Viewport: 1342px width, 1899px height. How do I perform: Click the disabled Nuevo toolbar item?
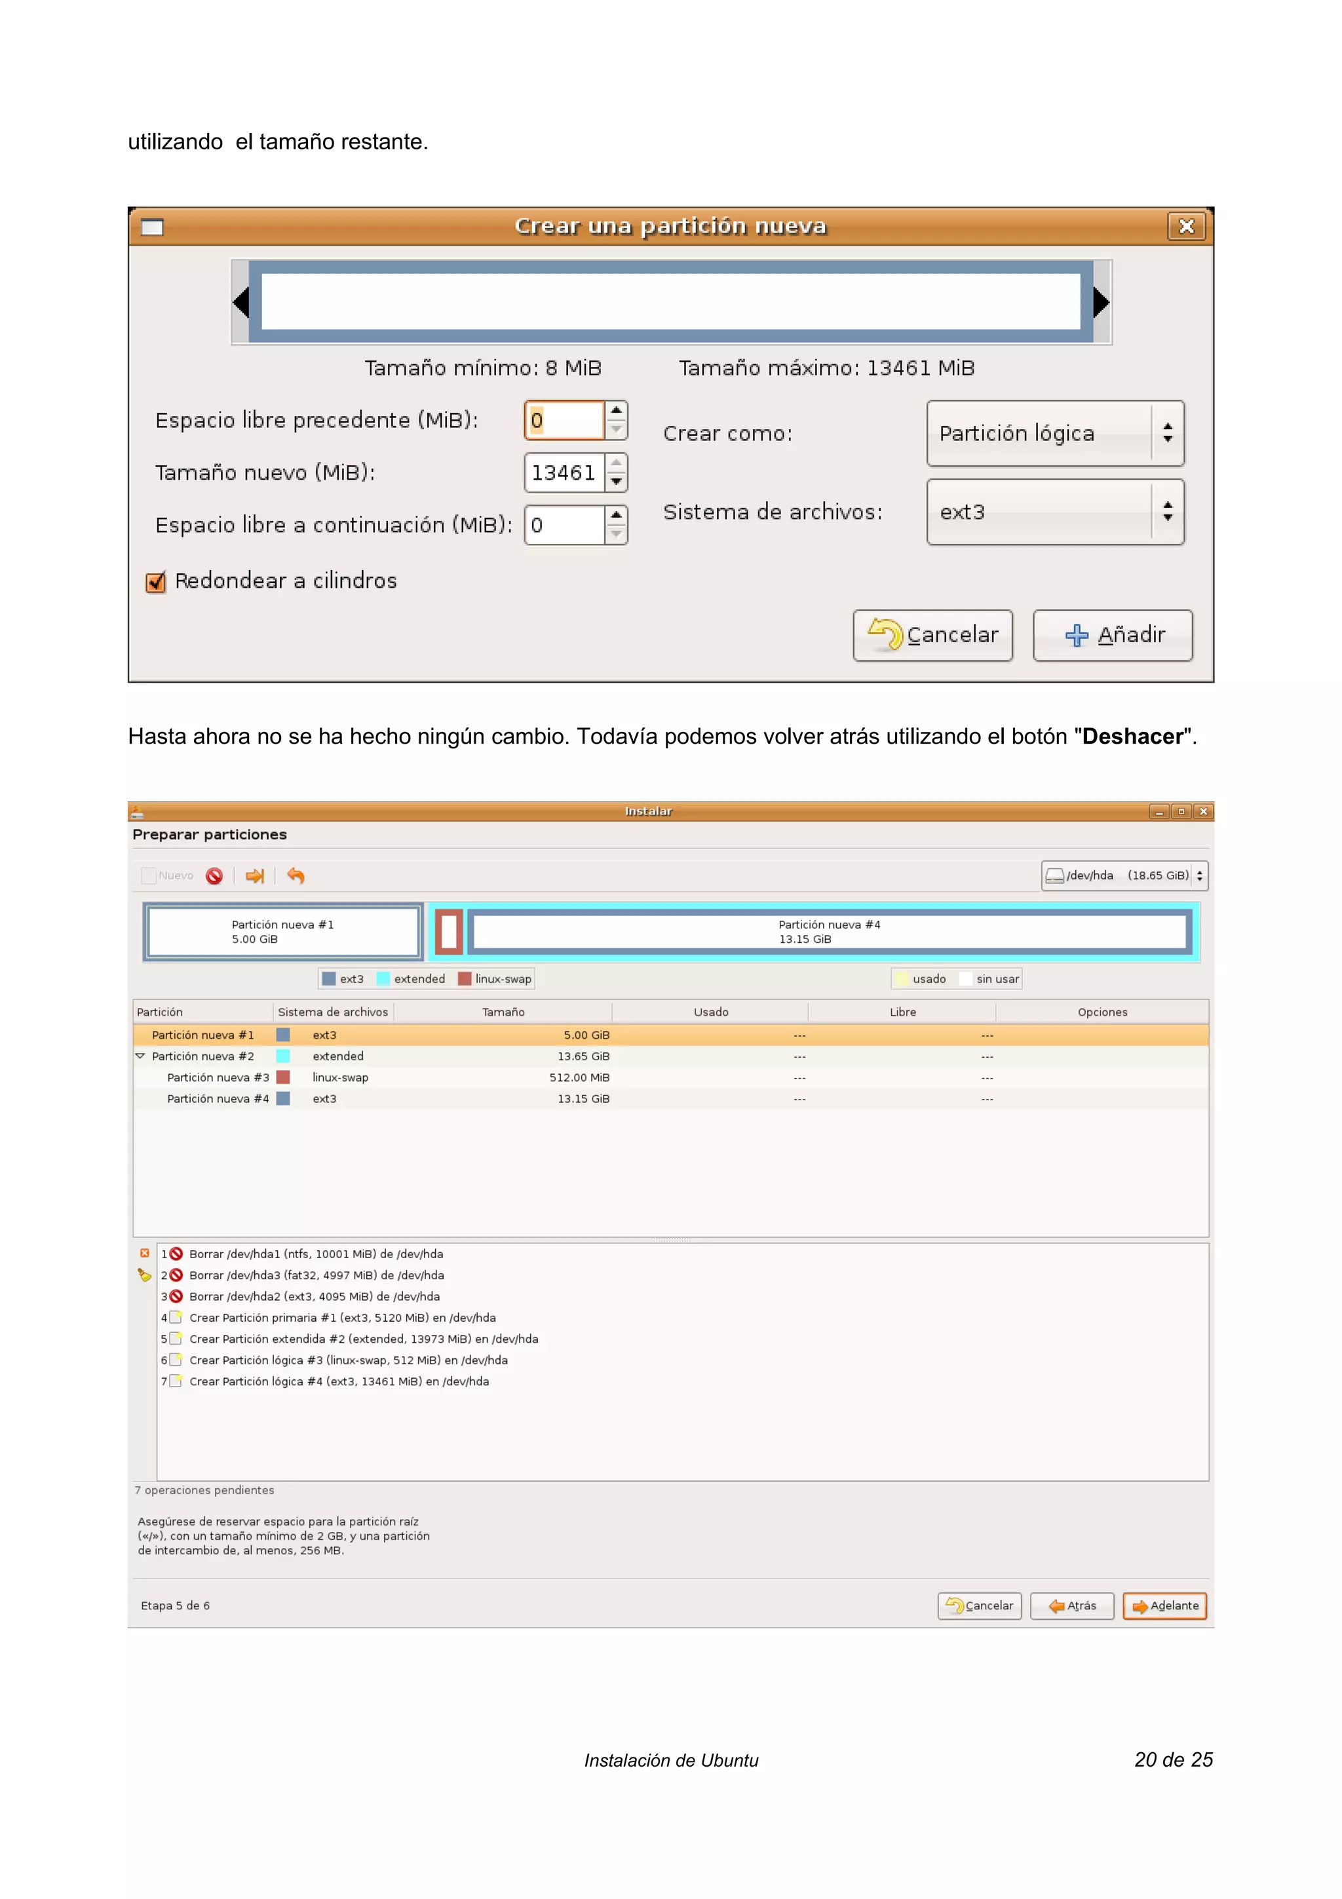[x=167, y=876]
